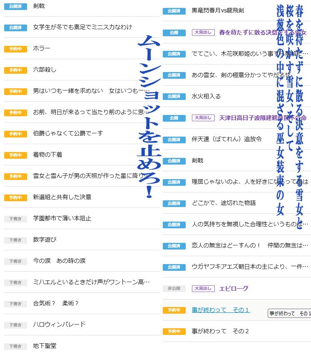
Task: Click the episode どこかで、途切れた物語
Action: click(x=224, y=203)
